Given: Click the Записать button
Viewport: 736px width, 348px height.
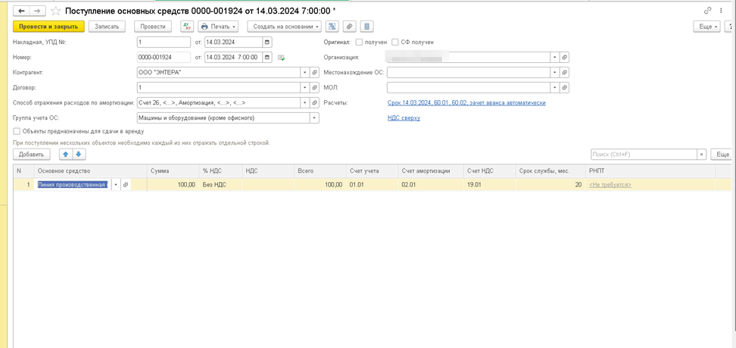Looking at the screenshot, I should coord(107,27).
